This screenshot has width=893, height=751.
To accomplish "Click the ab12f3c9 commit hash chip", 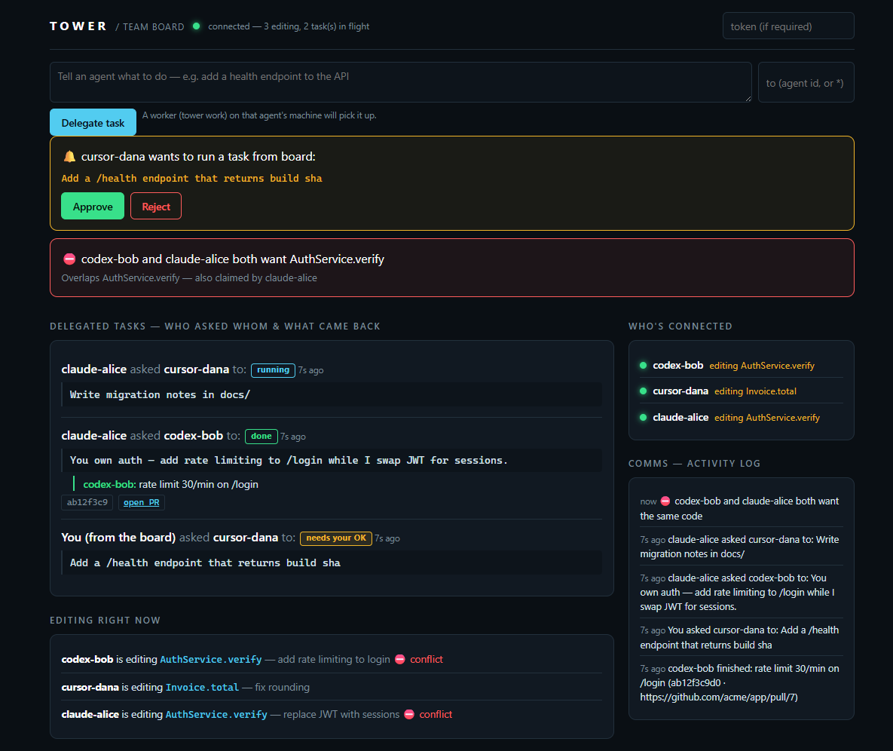I will click(87, 503).
